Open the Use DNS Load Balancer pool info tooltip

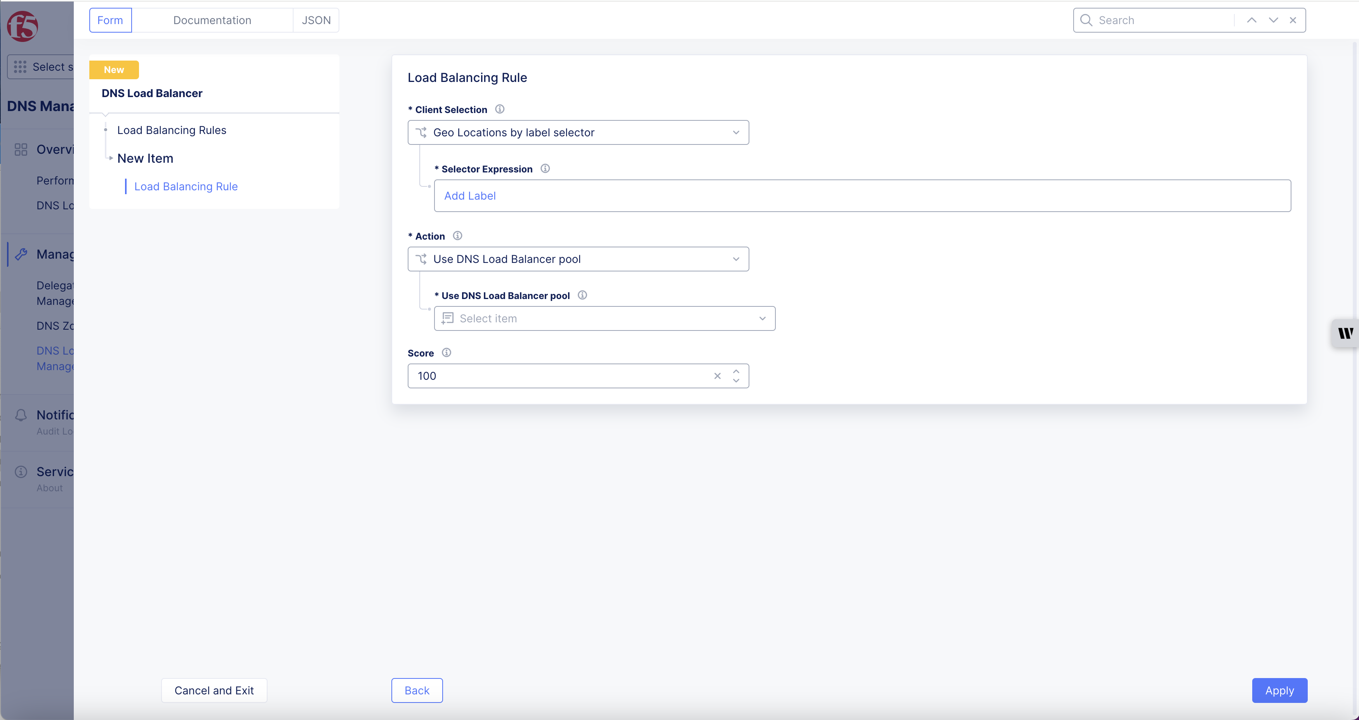(582, 295)
